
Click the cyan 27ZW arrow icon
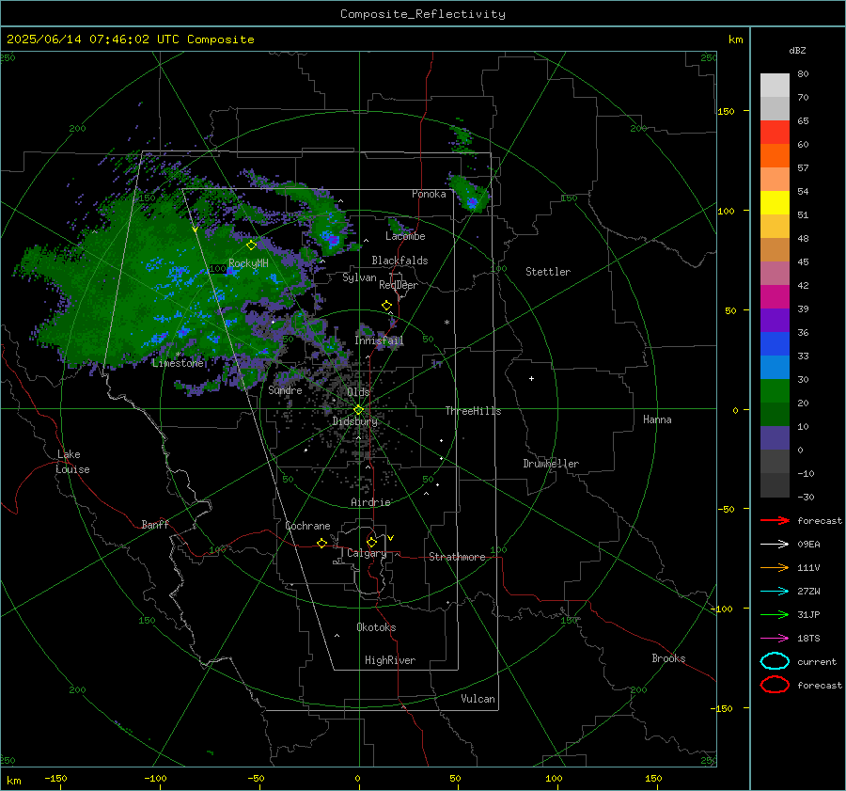pos(775,592)
